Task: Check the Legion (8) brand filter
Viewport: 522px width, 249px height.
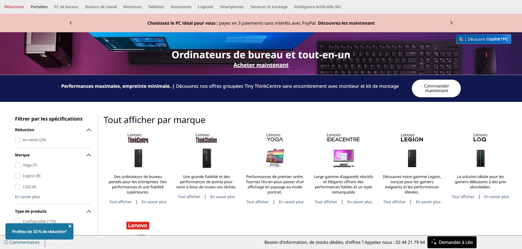Action: point(18,176)
